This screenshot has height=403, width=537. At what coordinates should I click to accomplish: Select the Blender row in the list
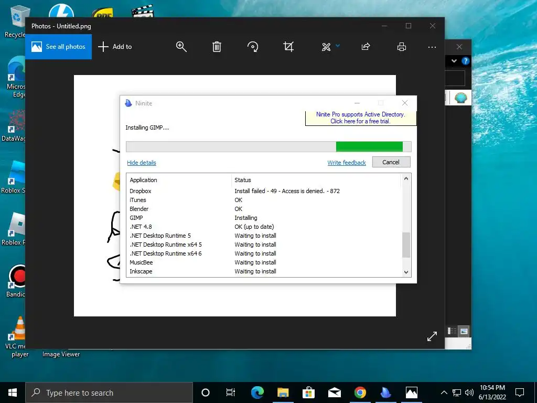pos(264,209)
